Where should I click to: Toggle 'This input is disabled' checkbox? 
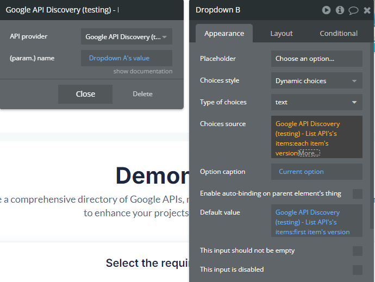pyautogui.click(x=357, y=270)
